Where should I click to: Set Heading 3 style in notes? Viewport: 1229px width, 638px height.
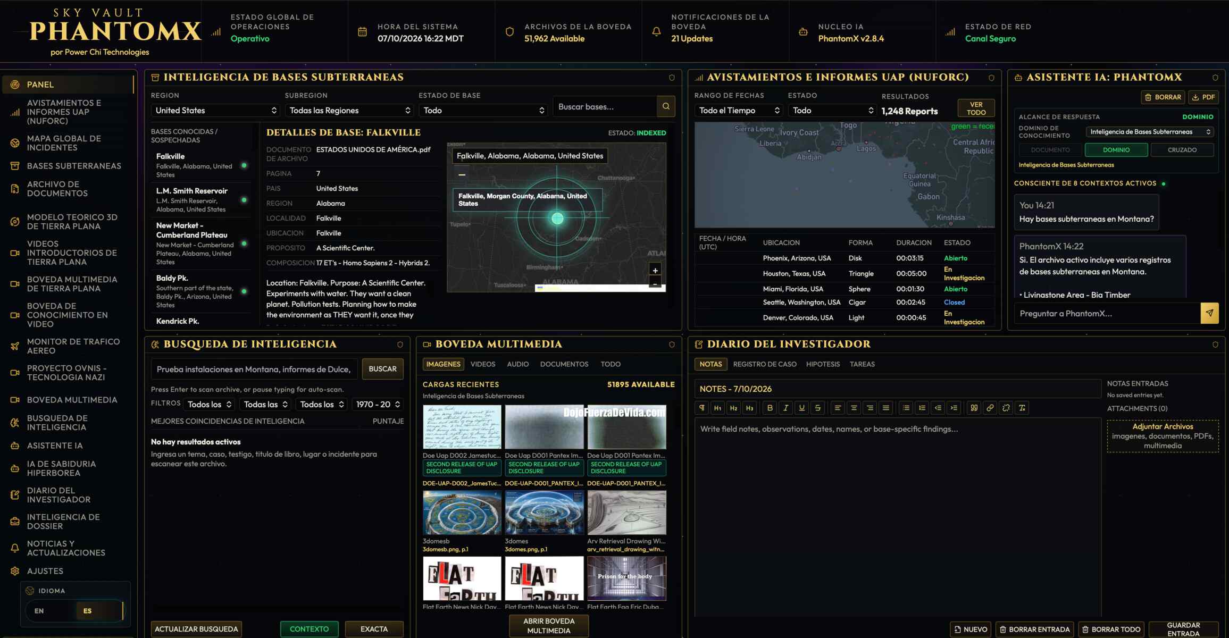coord(749,408)
